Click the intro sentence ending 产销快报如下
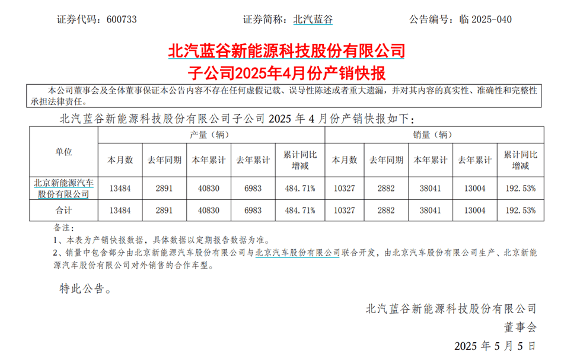The width and height of the screenshot is (561, 360). [x=237, y=119]
